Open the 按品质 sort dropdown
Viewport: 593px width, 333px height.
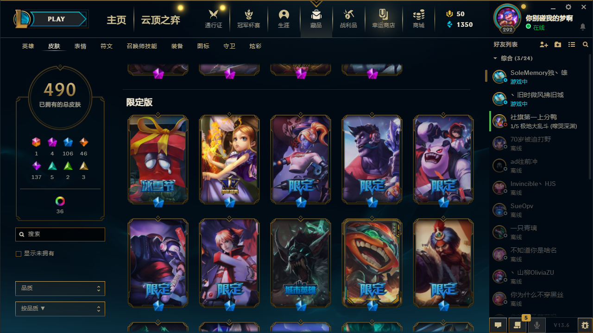coord(60,309)
